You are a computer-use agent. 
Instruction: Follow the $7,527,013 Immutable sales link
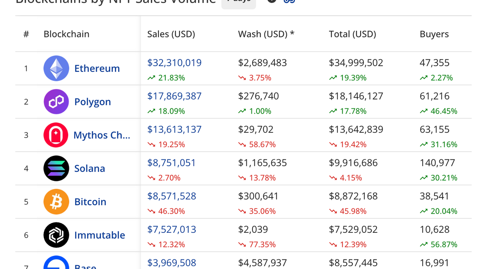tap(172, 230)
